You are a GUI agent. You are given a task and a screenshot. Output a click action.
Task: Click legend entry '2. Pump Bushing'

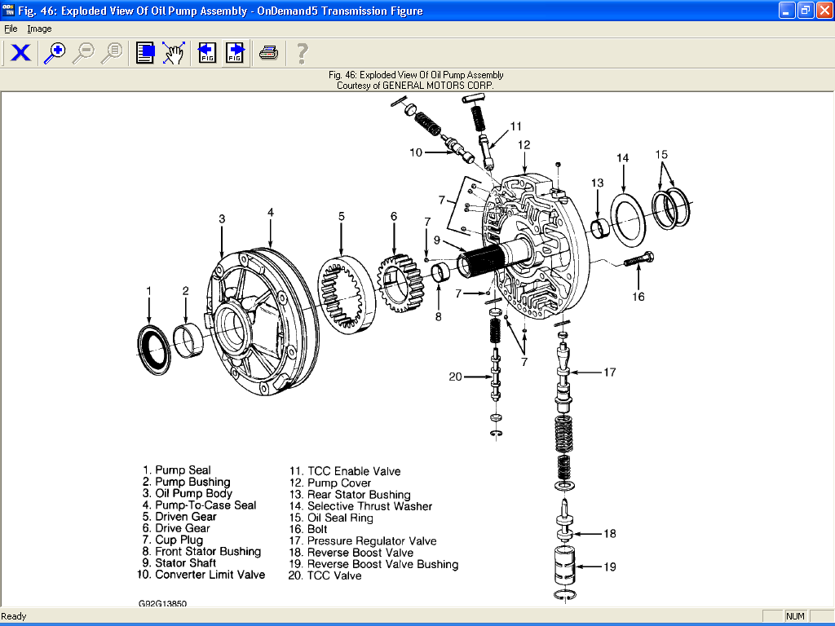tap(187, 482)
